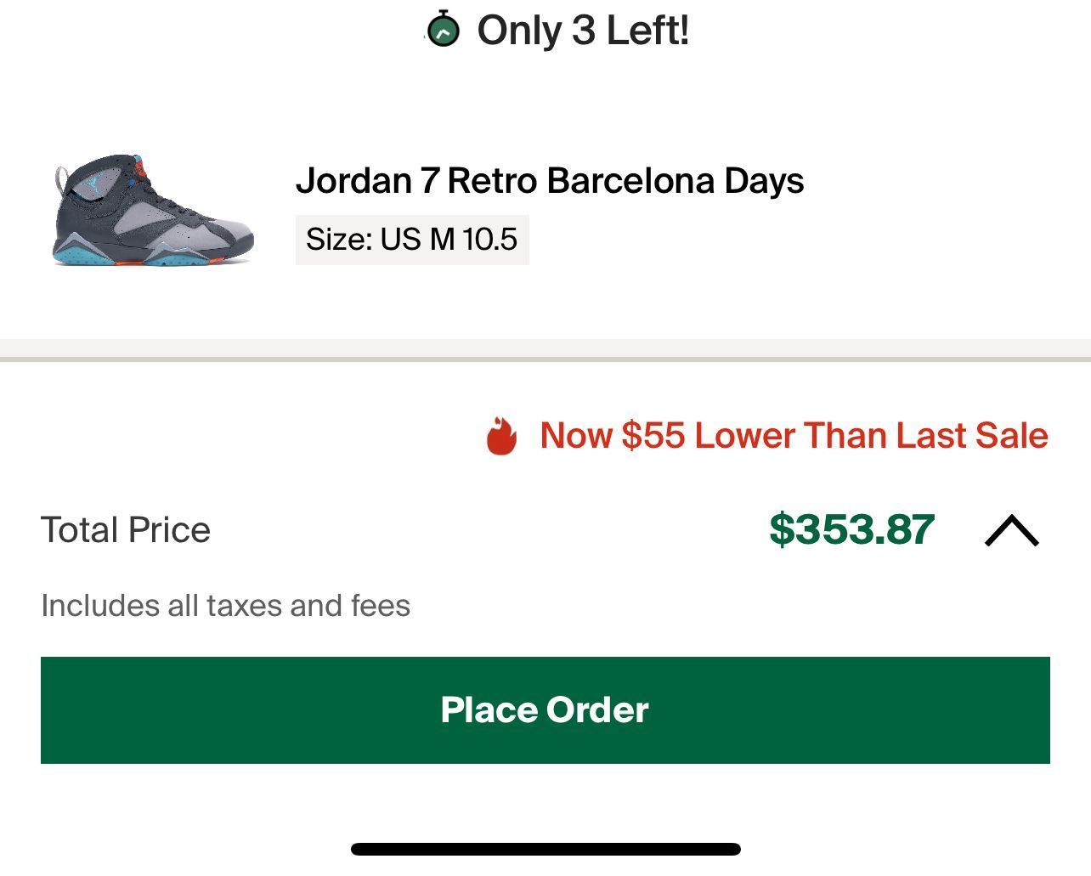The image size is (1091, 876).
Task: Tap the Includes all taxes and fees text
Action: (225, 605)
